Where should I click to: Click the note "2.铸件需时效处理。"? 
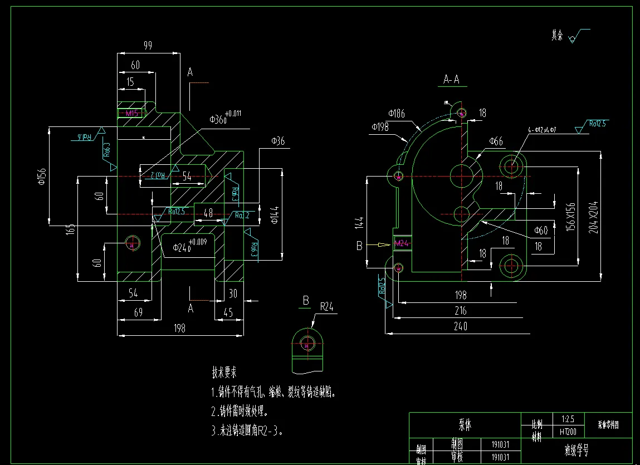(240, 411)
